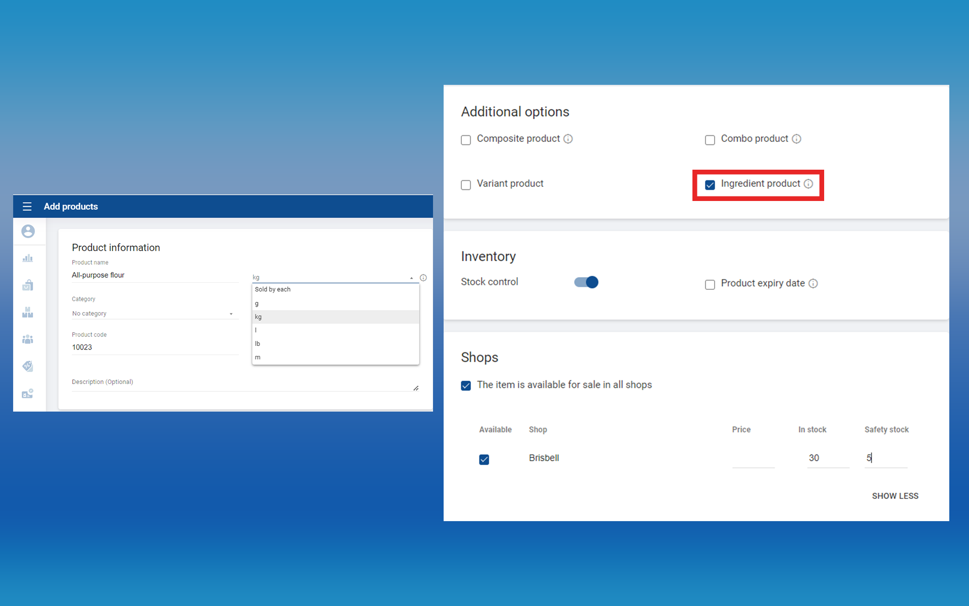
Task: Select 'lb' in the unit list
Action: point(257,343)
